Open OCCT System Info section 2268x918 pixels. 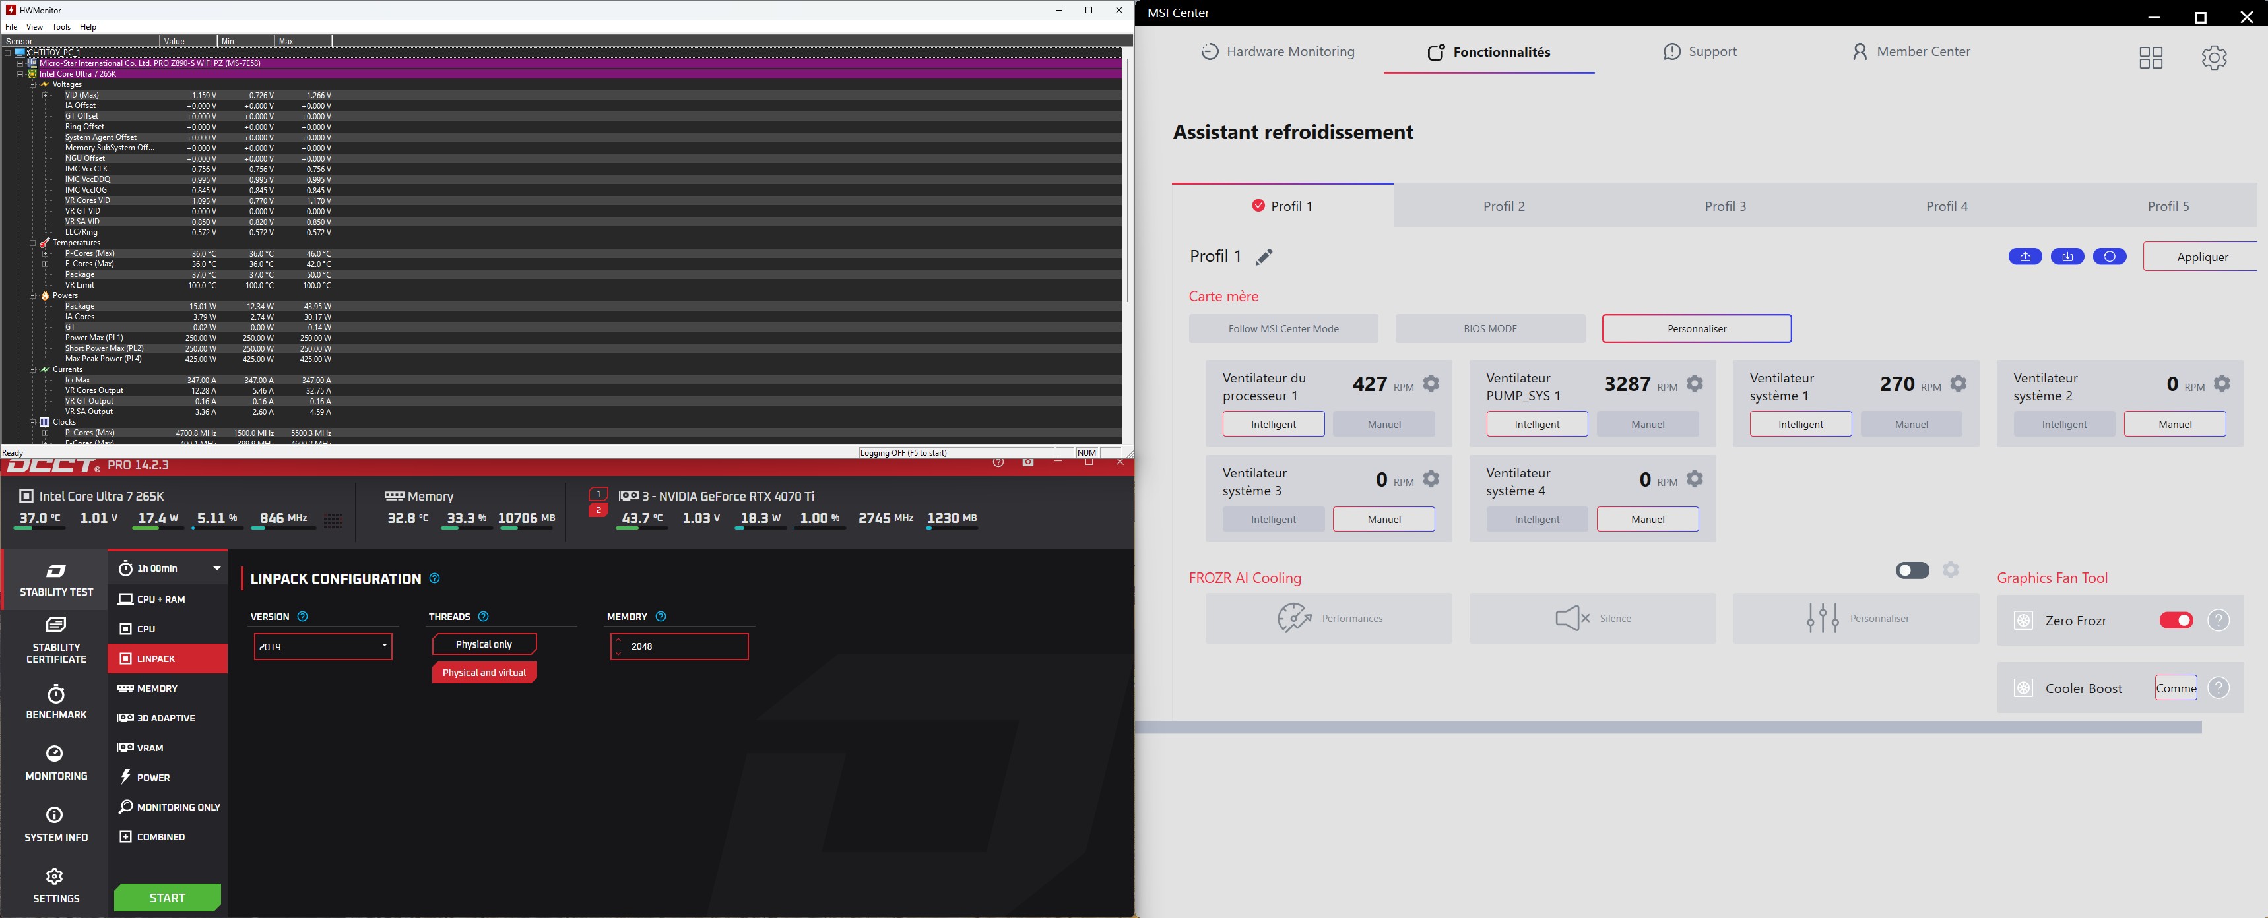pos(55,825)
